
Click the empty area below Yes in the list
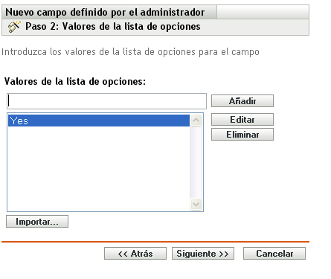click(99, 168)
